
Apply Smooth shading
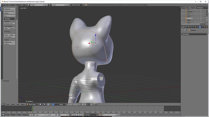click(7, 23)
